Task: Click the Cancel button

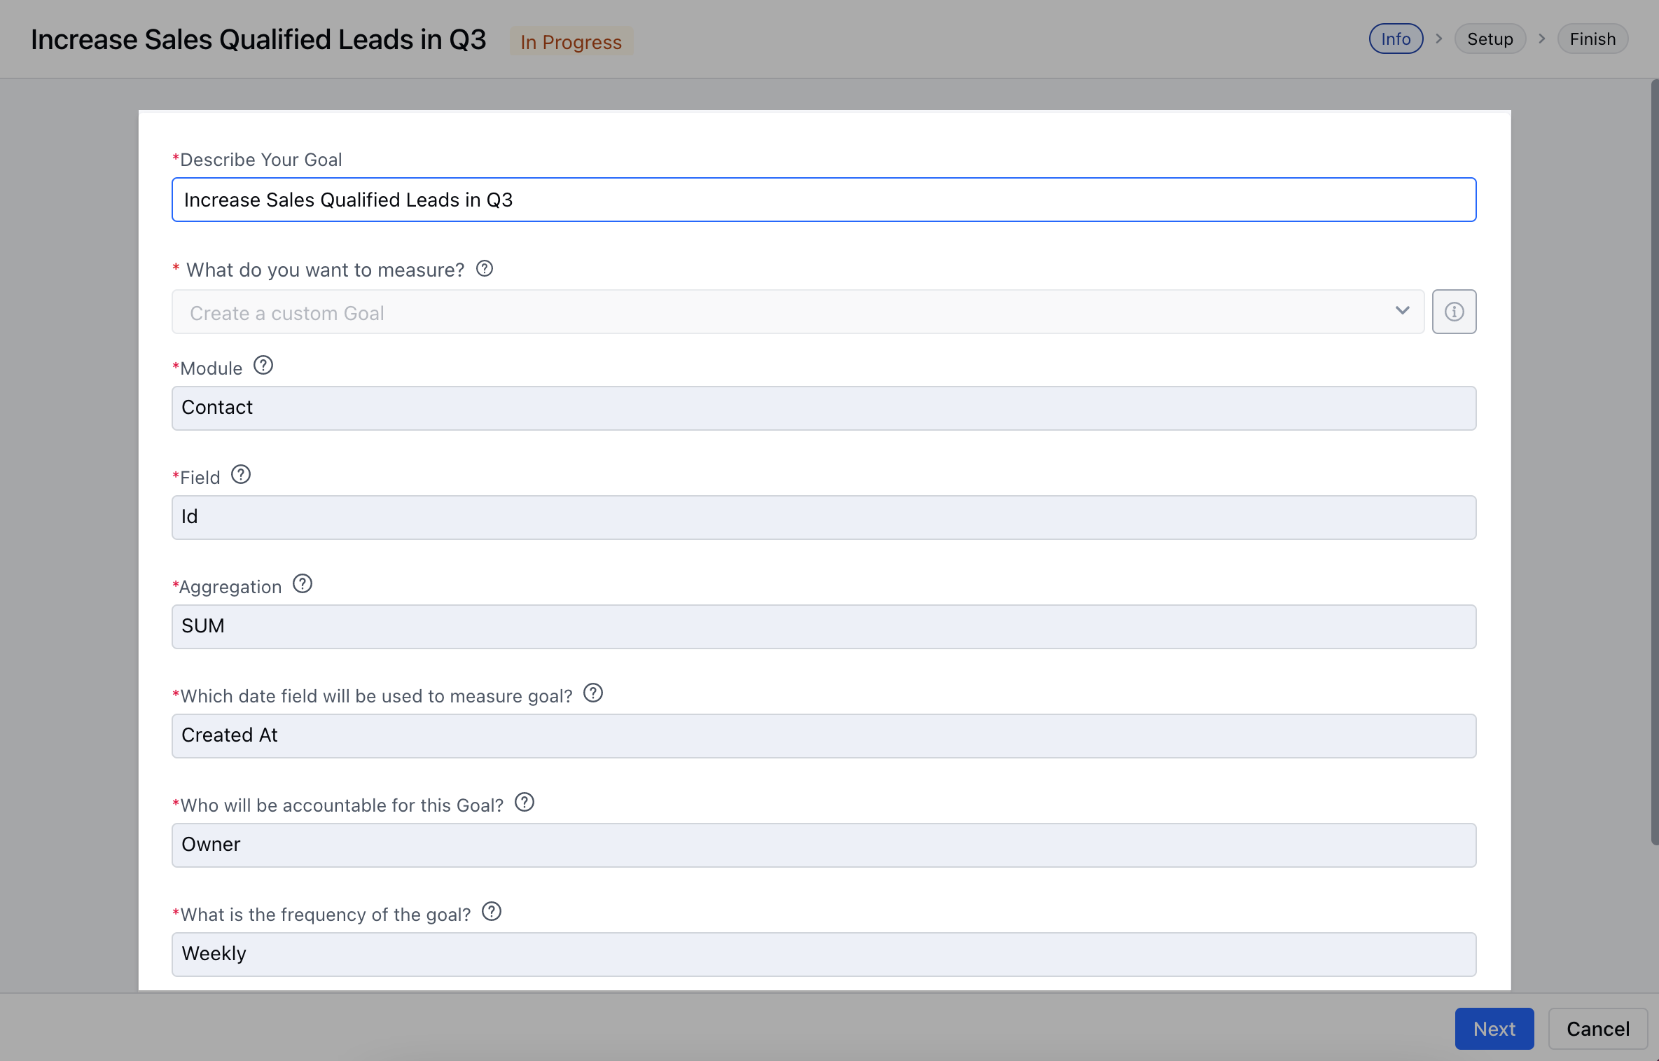Action: click(1597, 1029)
